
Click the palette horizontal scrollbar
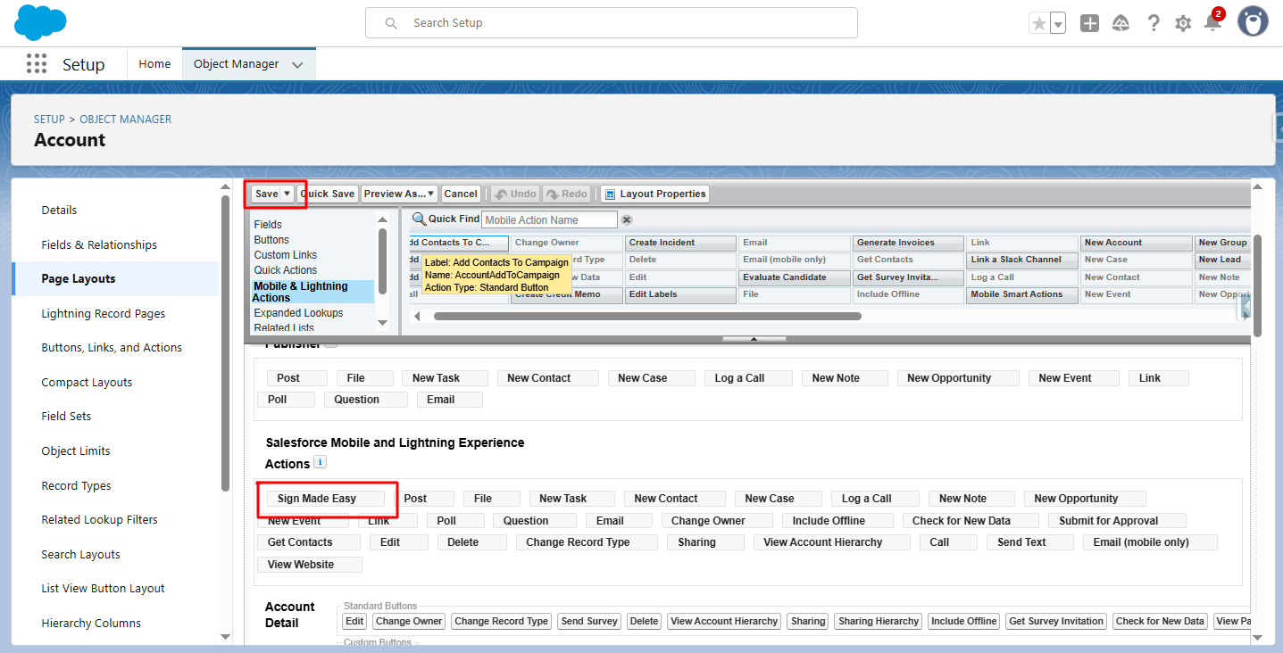pyautogui.click(x=646, y=316)
